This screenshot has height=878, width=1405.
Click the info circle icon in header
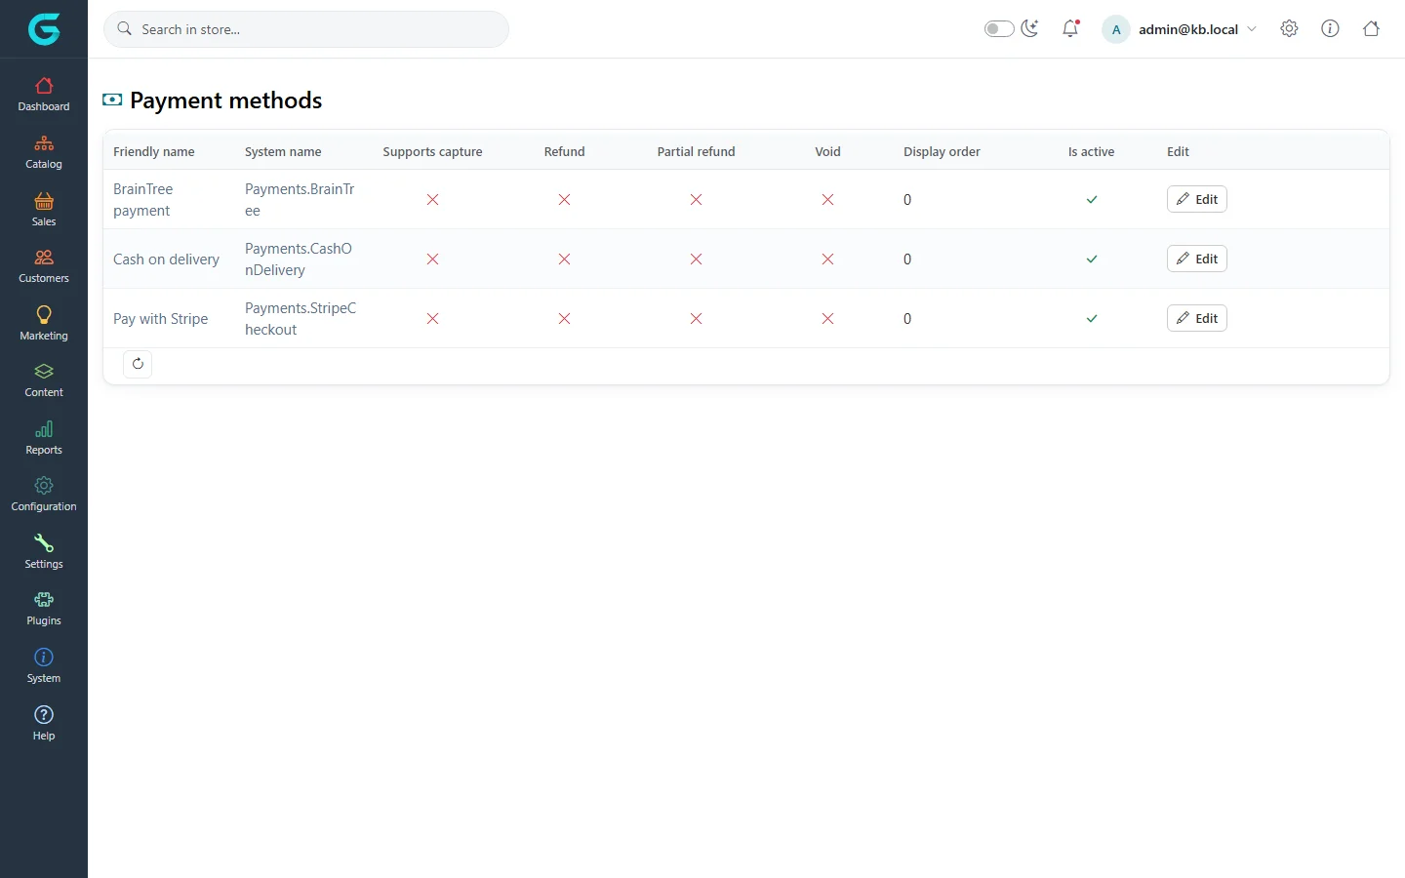tap(1330, 28)
